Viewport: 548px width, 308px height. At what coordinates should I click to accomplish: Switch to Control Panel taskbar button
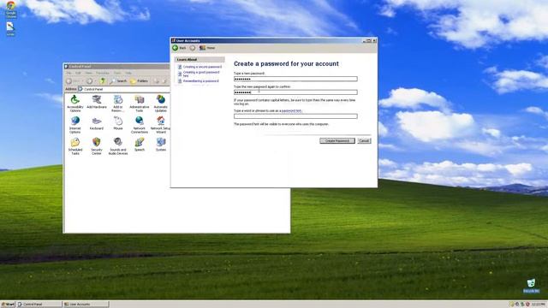click(39, 305)
